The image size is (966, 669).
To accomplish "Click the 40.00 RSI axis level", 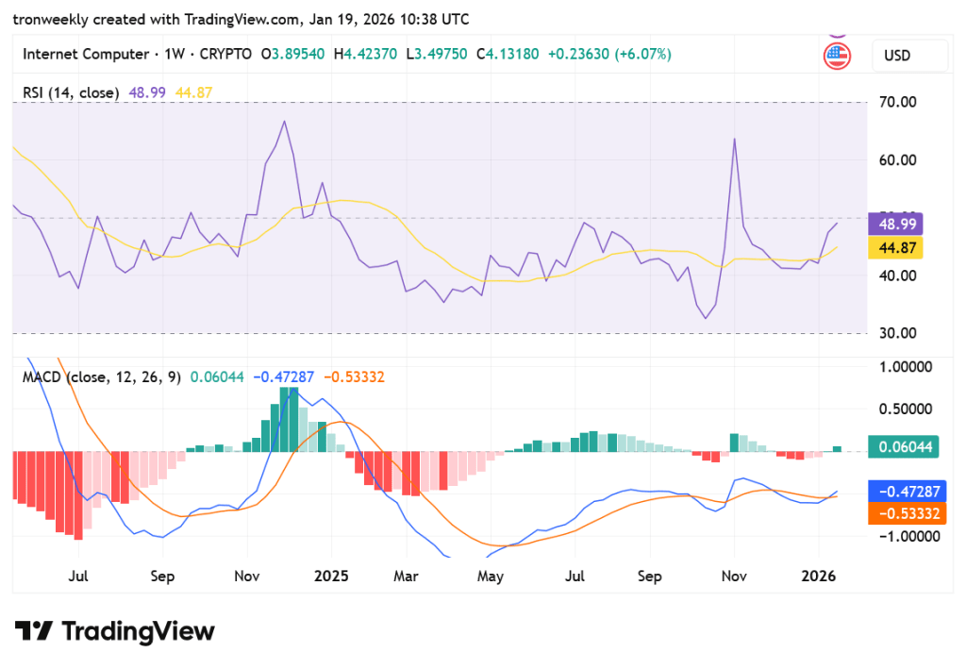I will point(898,276).
